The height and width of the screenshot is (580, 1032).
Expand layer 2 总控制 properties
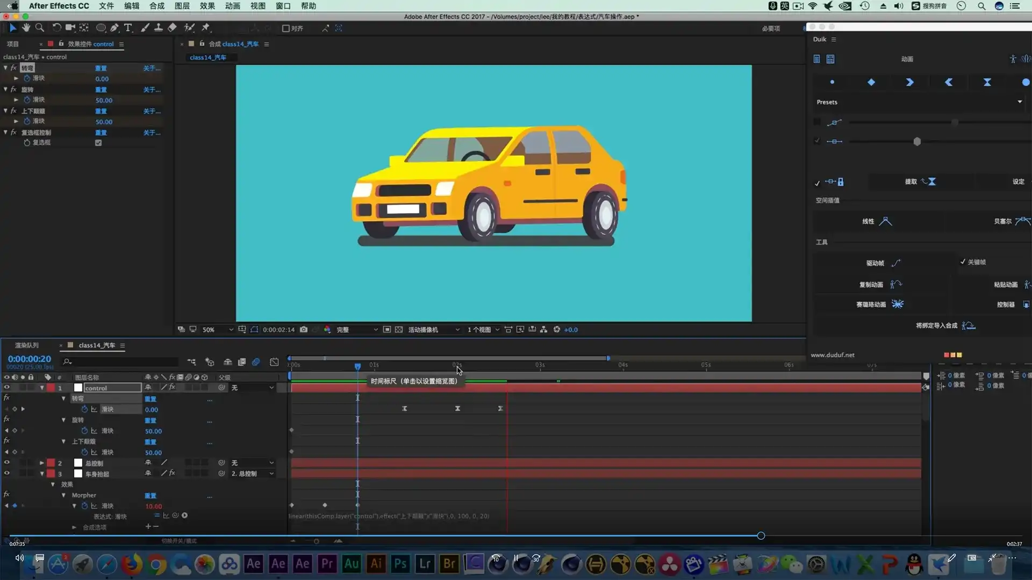(41, 463)
